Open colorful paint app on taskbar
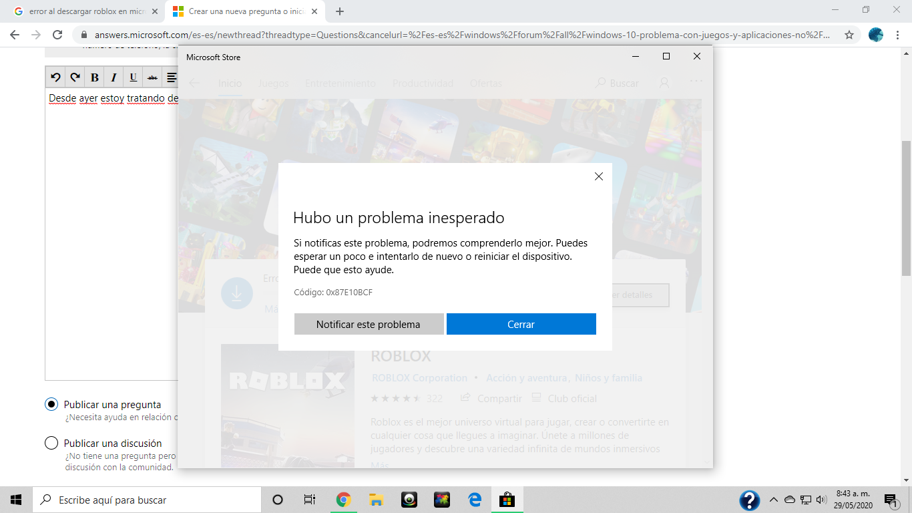 (x=442, y=500)
